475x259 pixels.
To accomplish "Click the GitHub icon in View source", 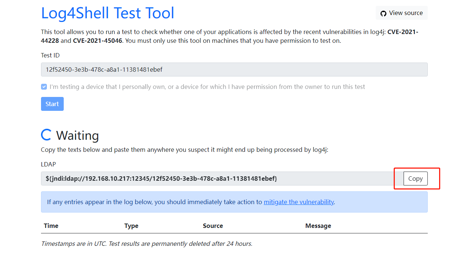I will point(383,13).
